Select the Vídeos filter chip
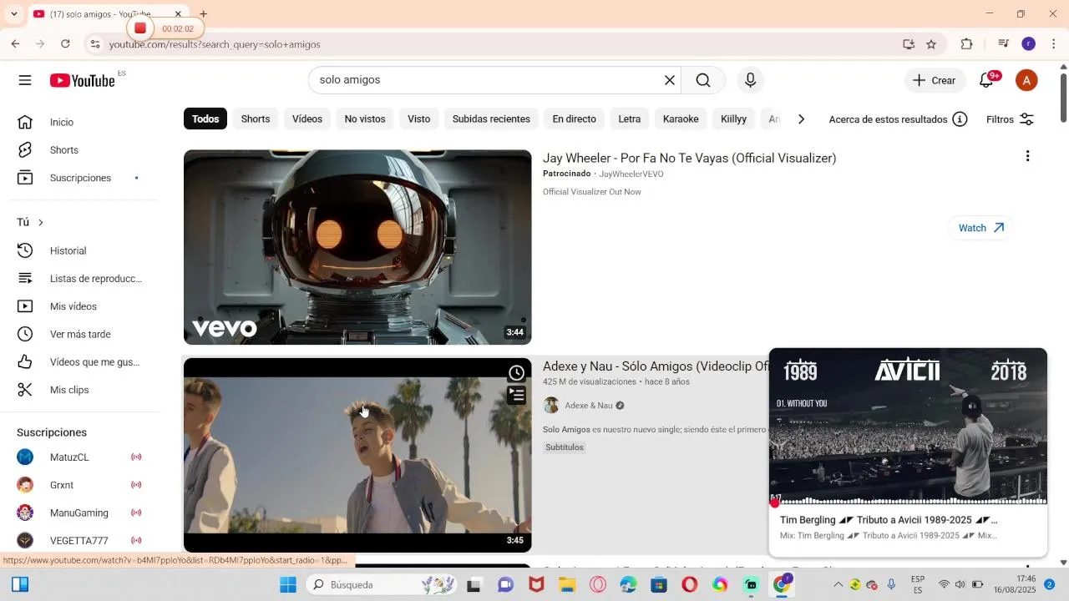 coord(307,119)
